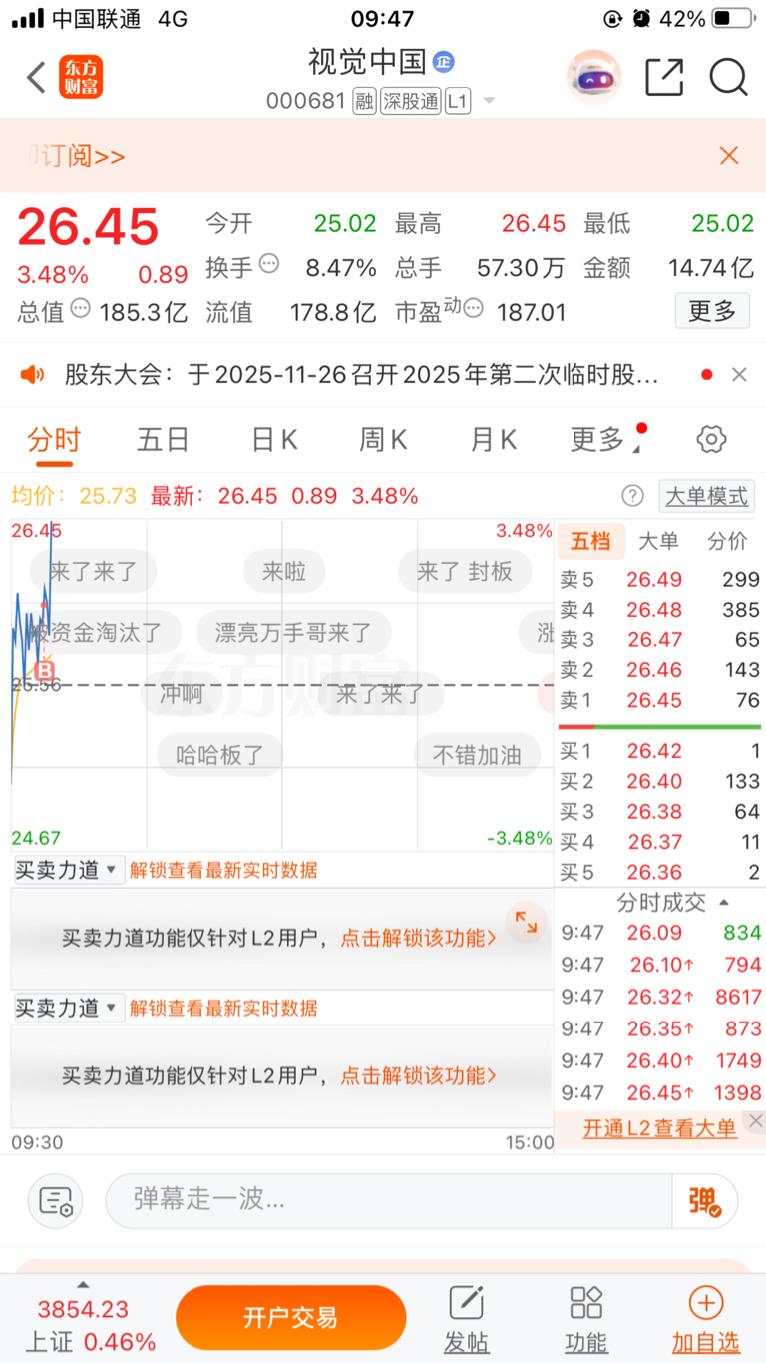Collapse the 分时成交 panel arrow
Screen dimensions: 766x1364
coord(724,902)
